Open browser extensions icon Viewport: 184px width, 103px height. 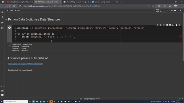click(x=159, y=6)
